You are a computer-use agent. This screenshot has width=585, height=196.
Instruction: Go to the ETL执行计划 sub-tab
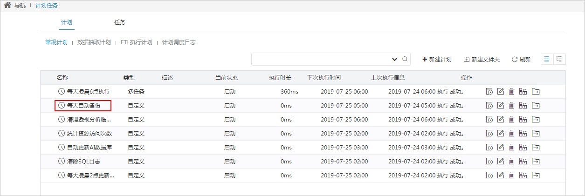coord(136,42)
